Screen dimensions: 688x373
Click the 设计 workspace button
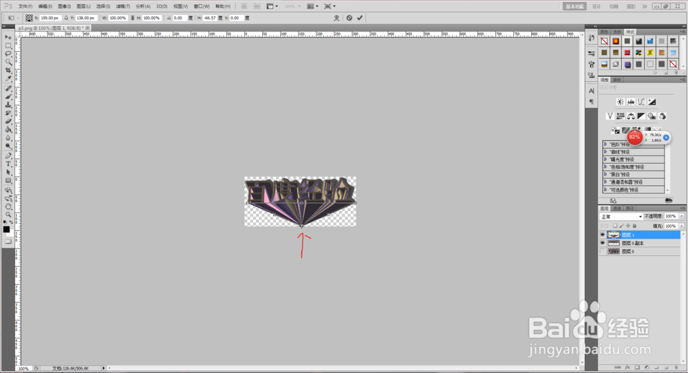tap(596, 6)
